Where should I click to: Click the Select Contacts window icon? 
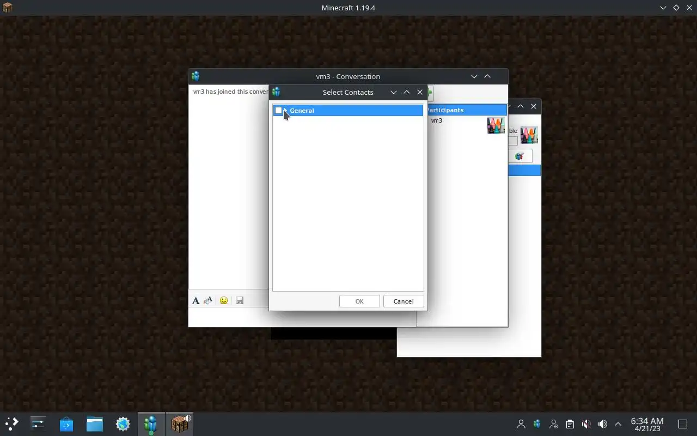[276, 92]
